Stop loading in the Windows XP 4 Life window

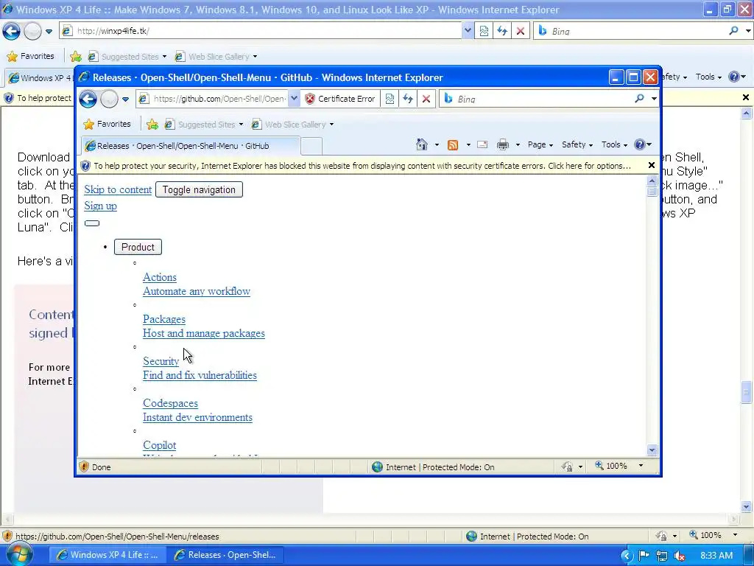click(521, 31)
